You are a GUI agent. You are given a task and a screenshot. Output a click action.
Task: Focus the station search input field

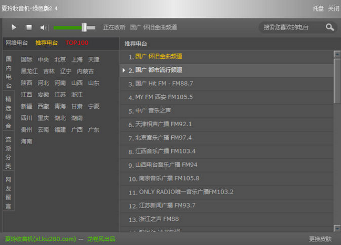pyautogui.click(x=291, y=27)
